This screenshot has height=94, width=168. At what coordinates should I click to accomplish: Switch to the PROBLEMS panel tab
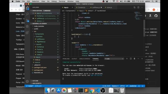[66, 59]
